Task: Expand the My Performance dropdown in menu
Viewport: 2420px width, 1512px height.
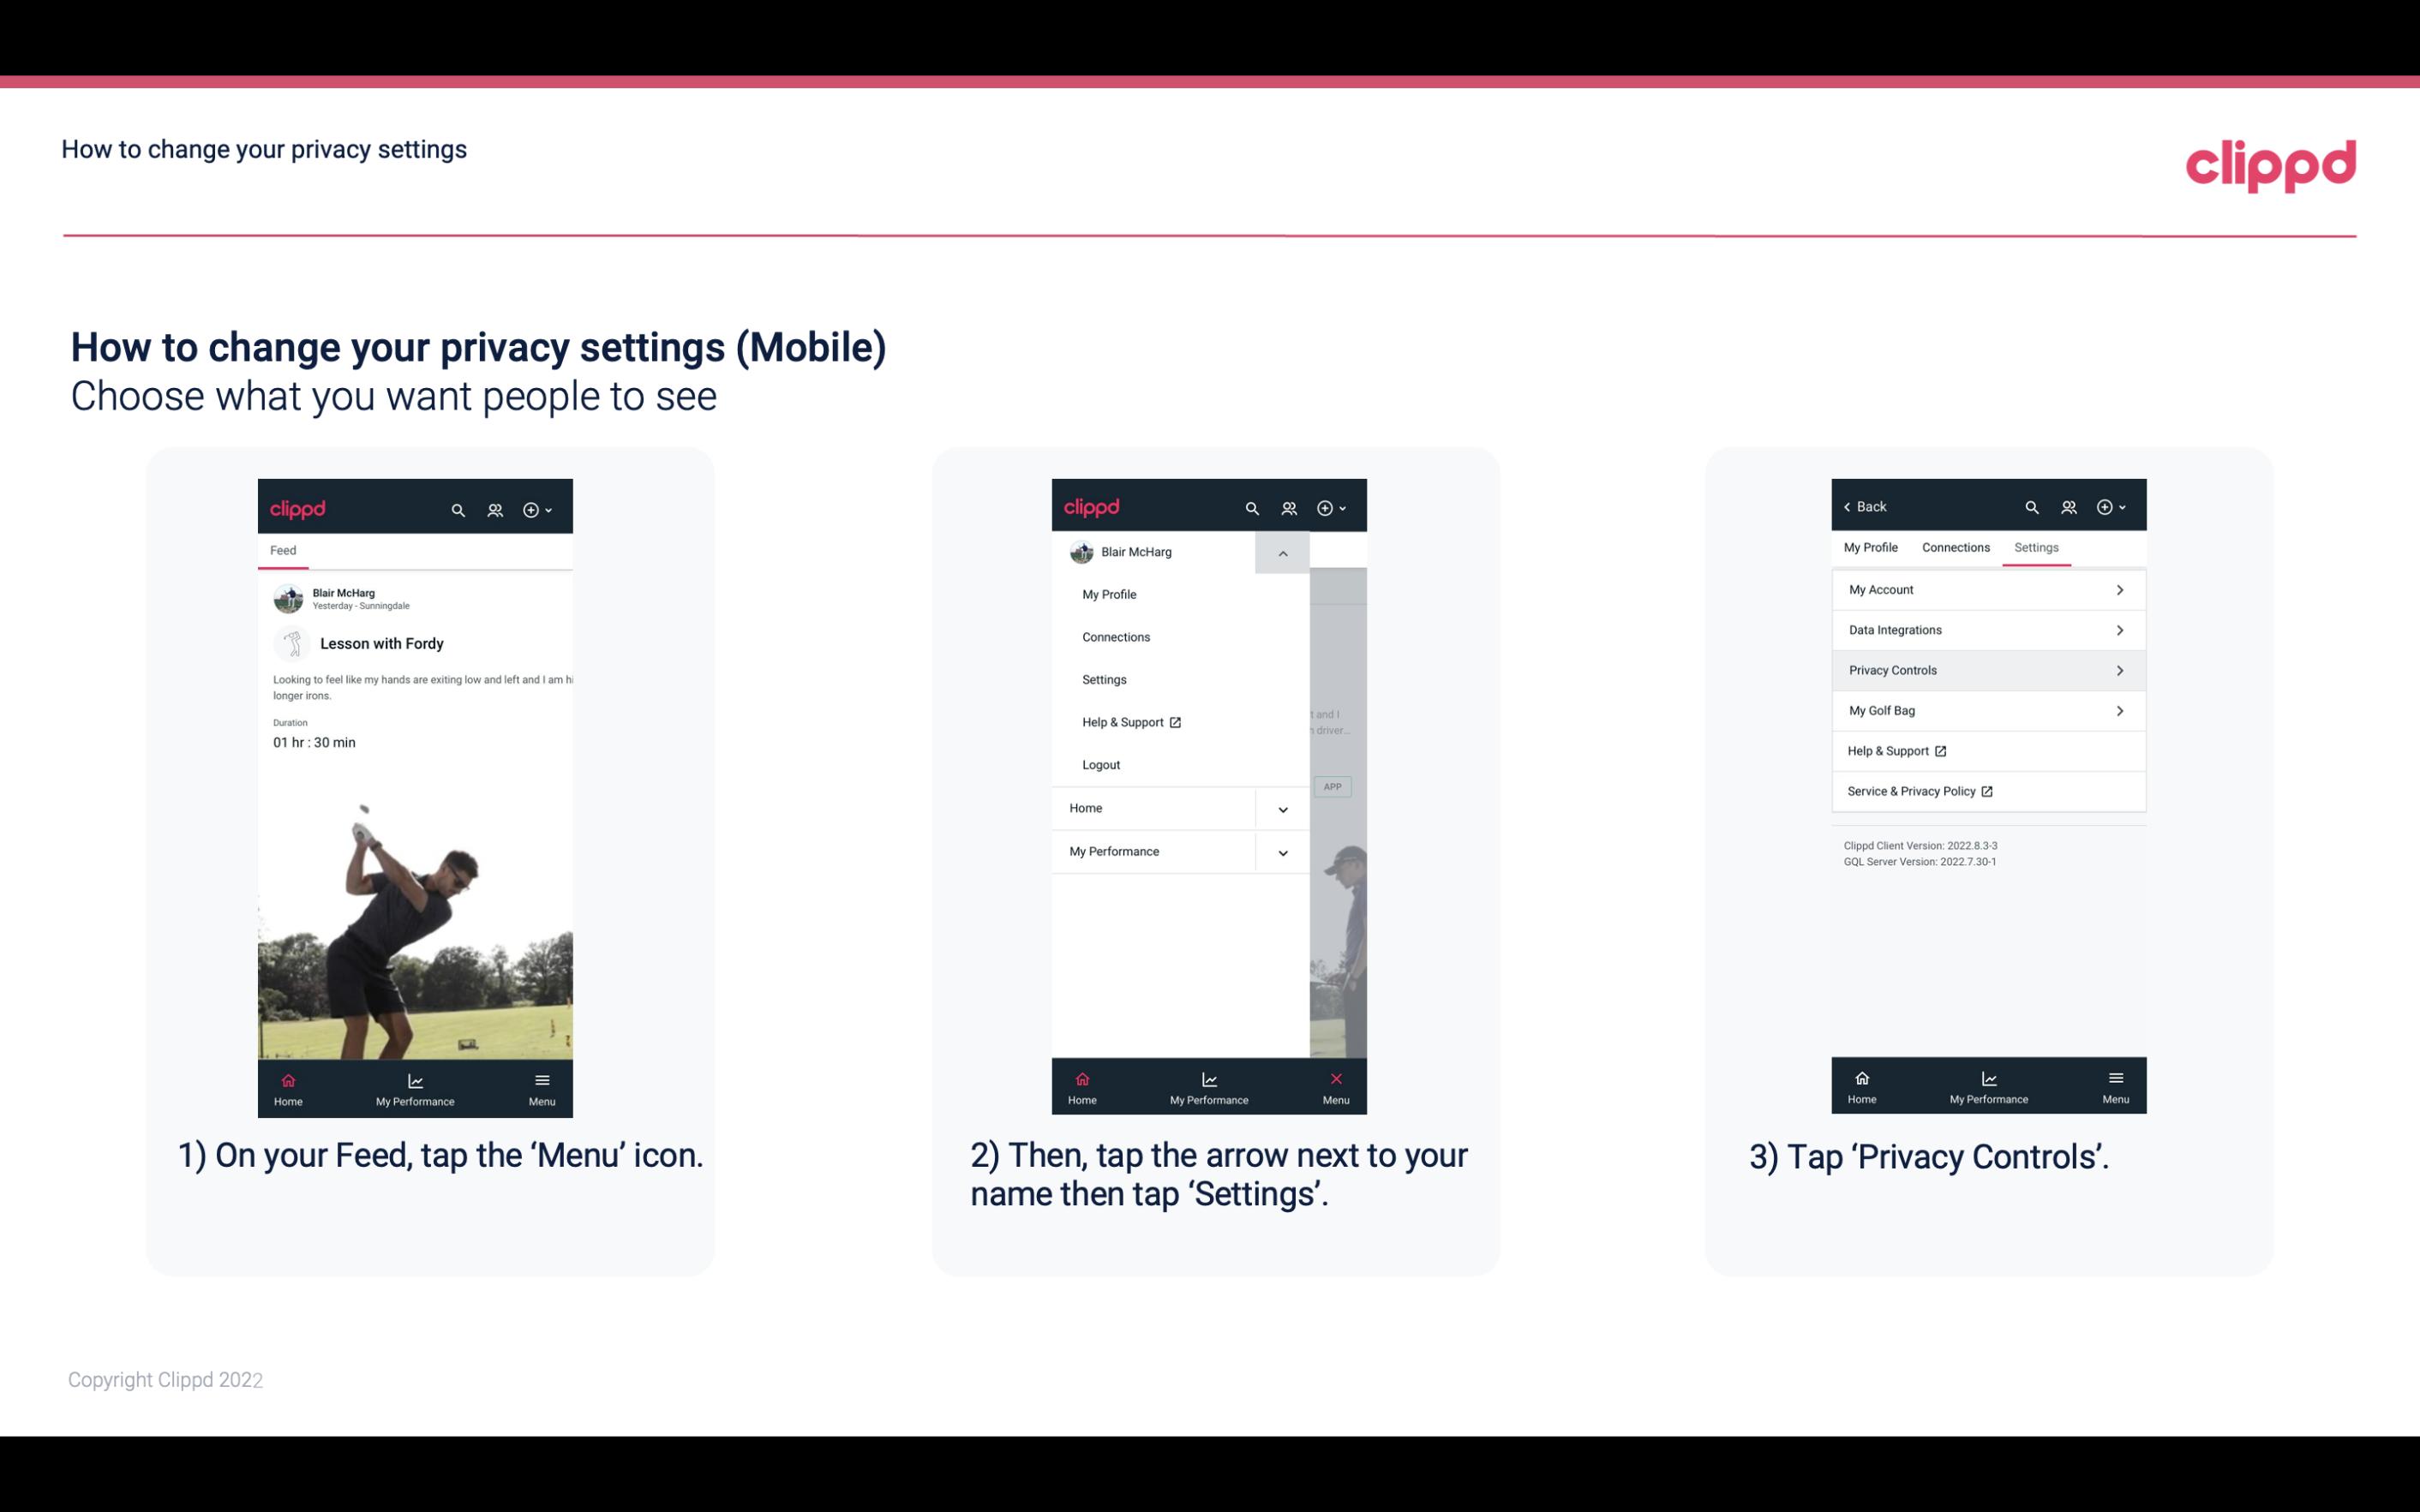Action: coord(1282,852)
